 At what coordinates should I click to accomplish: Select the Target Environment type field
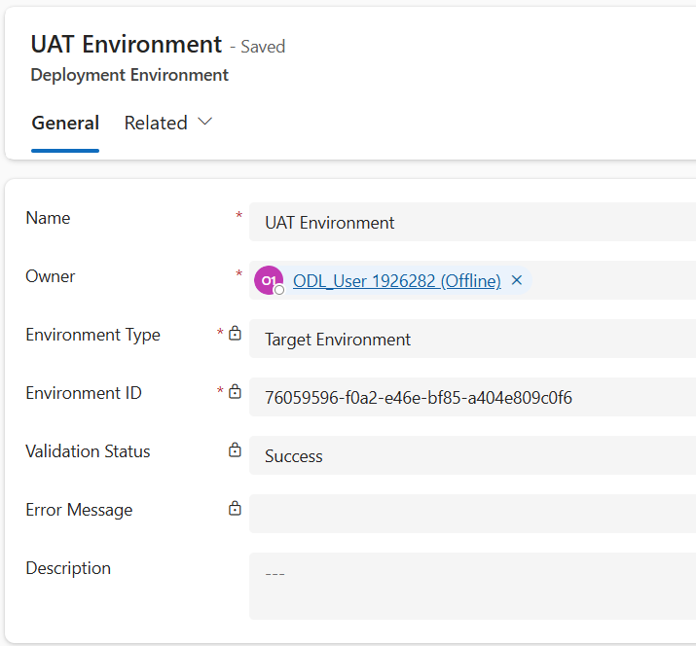pyautogui.click(x=472, y=339)
